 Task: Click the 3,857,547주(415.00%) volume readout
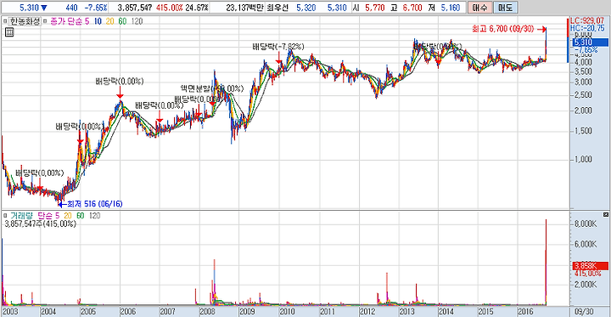40,224
